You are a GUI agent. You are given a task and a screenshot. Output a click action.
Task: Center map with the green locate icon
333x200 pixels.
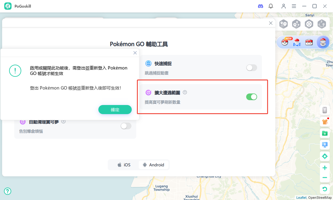point(325,157)
